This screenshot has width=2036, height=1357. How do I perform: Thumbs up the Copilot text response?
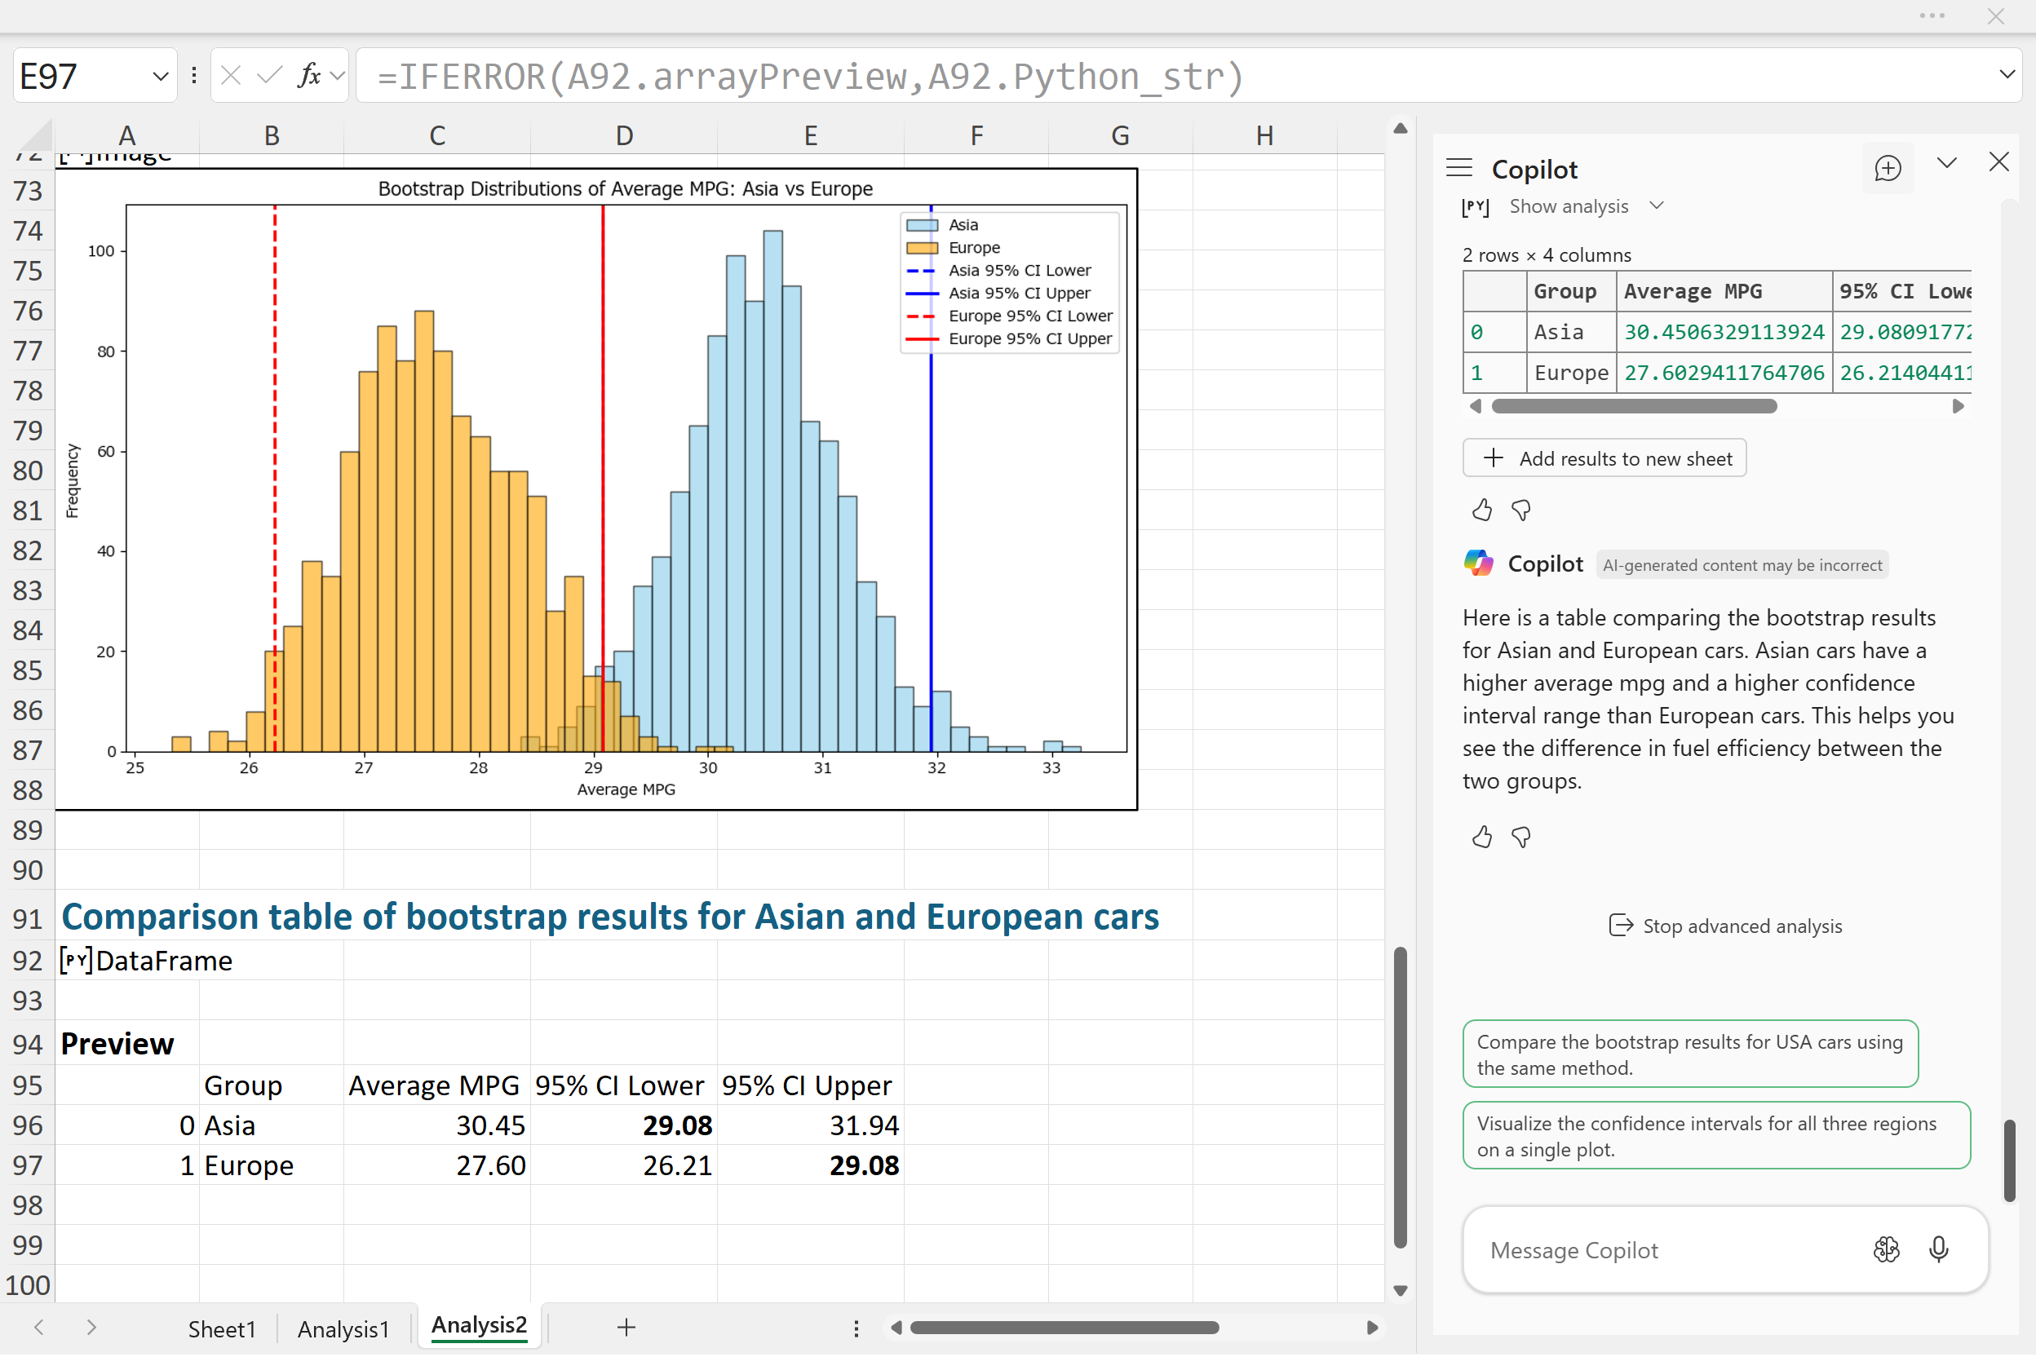click(1481, 837)
